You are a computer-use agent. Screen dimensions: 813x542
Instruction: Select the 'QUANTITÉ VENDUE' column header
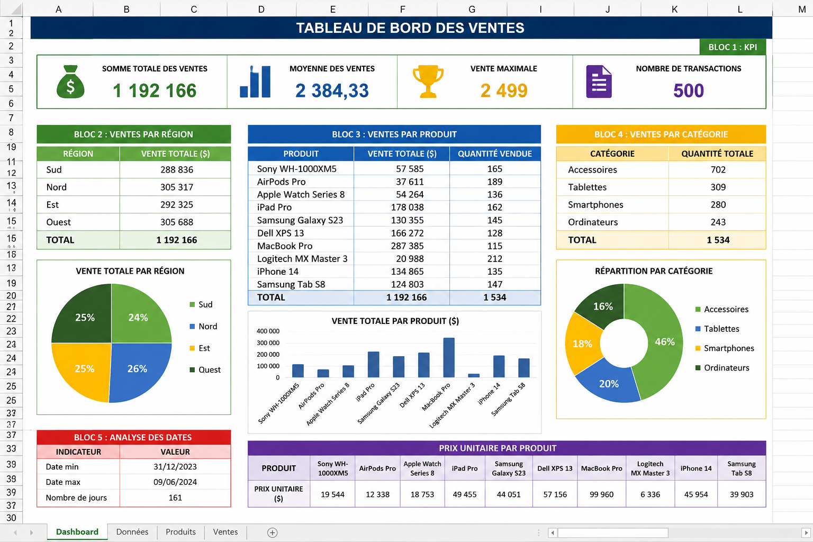click(495, 154)
